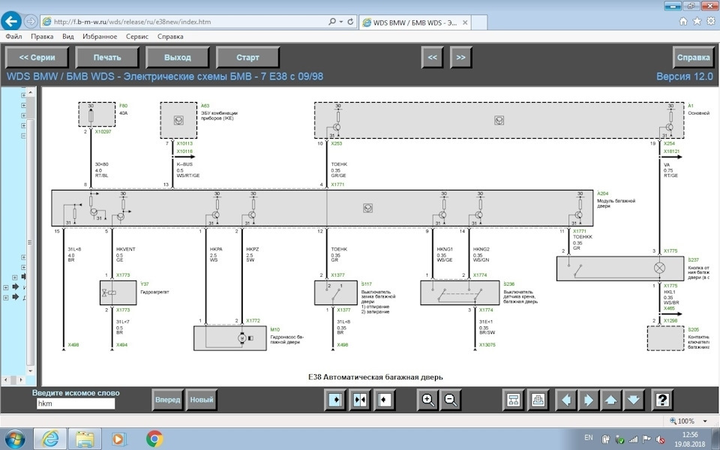720x450 pixels.
Task: Click the Вперед search button
Action: (x=167, y=400)
